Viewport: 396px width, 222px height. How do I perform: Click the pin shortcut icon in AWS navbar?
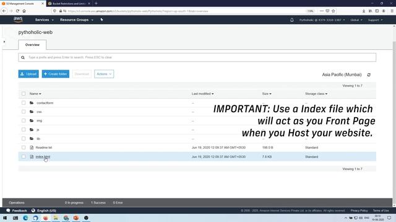101,20
